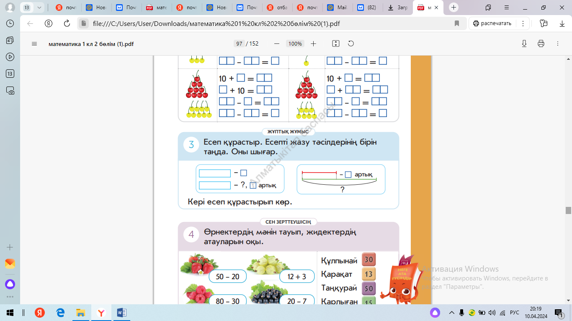572x321 pixels.
Task: Open more PDF viewer options
Action: click(557, 43)
